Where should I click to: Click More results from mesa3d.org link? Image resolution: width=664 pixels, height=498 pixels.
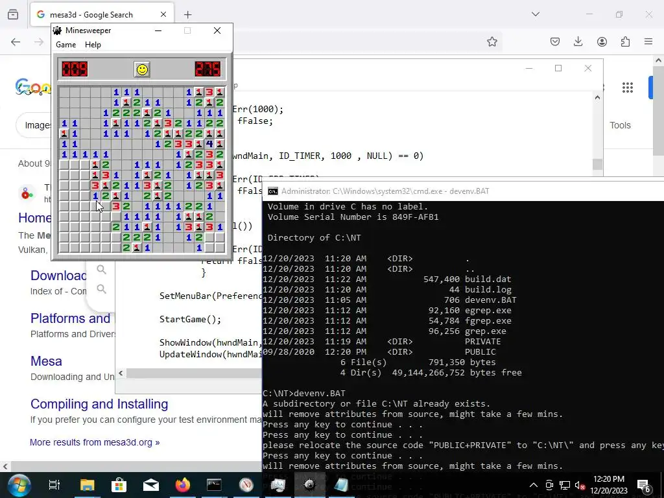coord(95,442)
